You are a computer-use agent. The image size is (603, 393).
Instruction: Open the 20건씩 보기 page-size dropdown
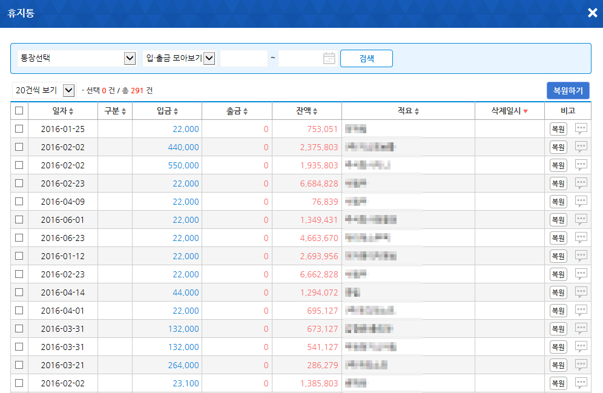tap(44, 90)
